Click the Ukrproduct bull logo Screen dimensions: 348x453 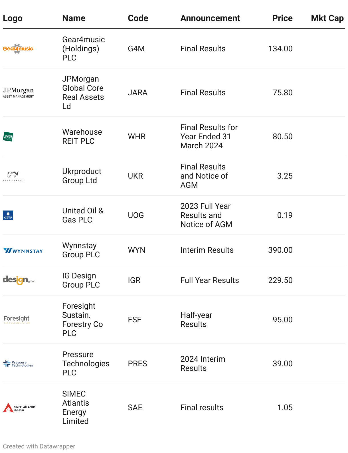[13, 176]
